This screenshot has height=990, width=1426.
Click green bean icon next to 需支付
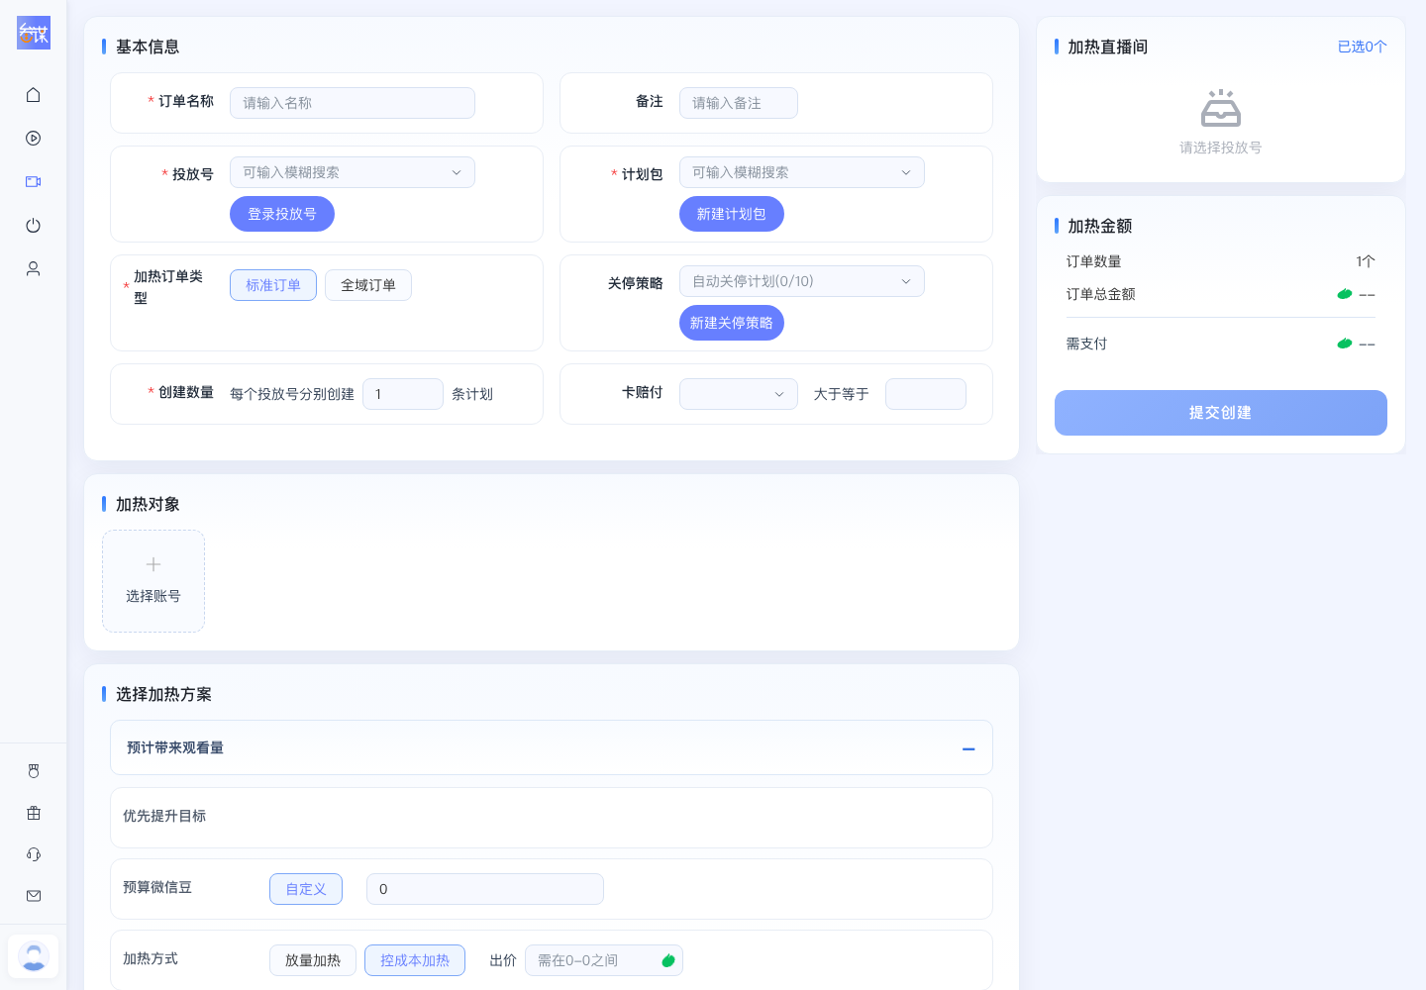click(1345, 344)
